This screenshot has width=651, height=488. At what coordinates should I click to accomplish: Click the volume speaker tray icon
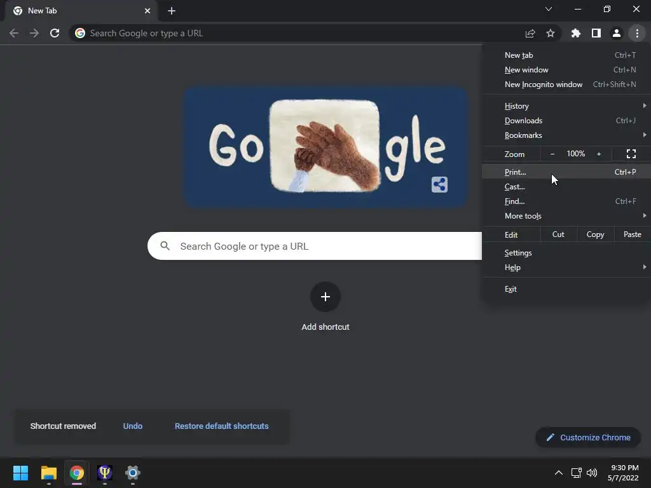point(592,473)
